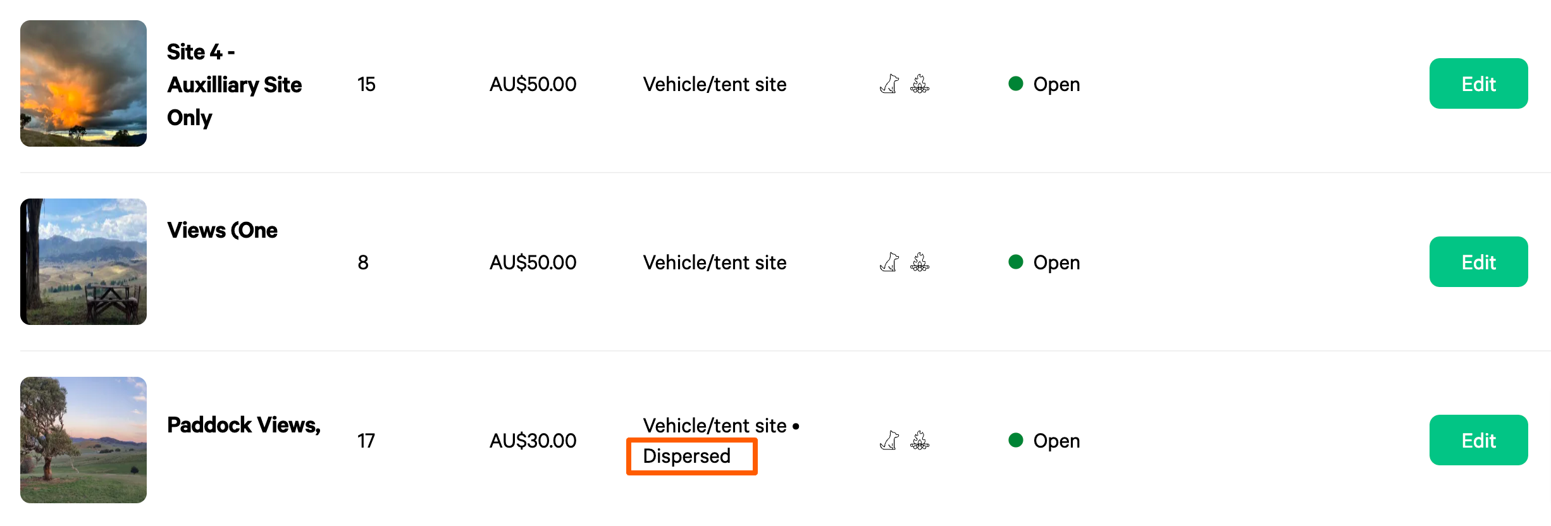Viewport: 1551px width, 526px height.
Task: Click dog icon in Views (One row
Action: pyautogui.click(x=889, y=262)
